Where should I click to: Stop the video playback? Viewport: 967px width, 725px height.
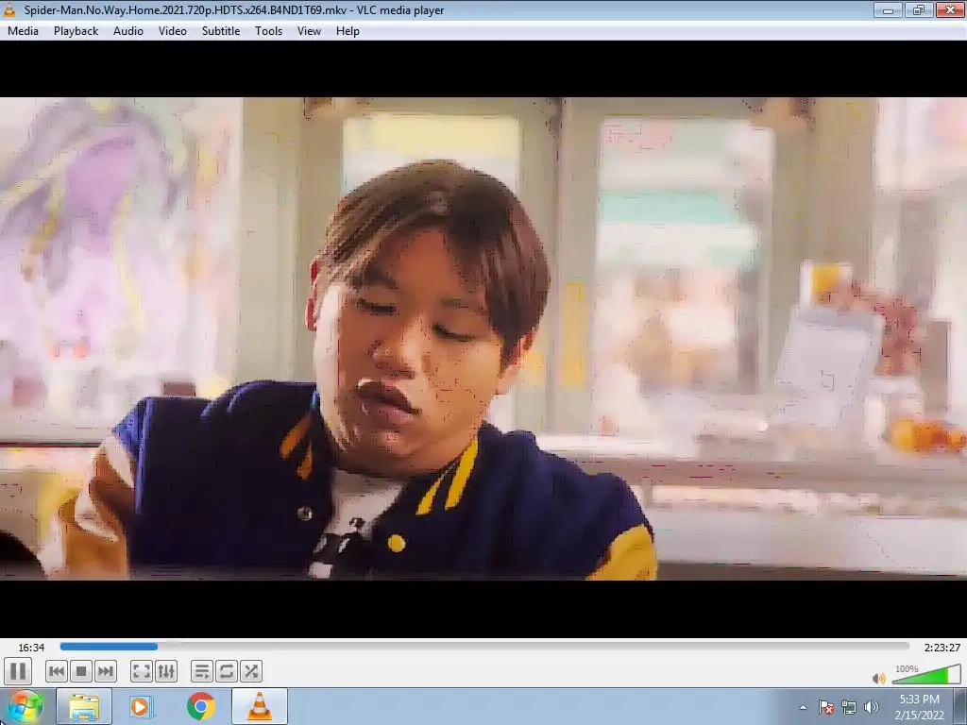(81, 671)
